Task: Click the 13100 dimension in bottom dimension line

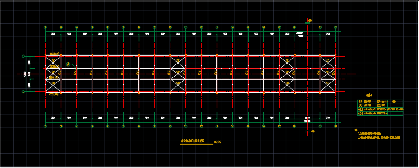Action: [x=307, y=118]
